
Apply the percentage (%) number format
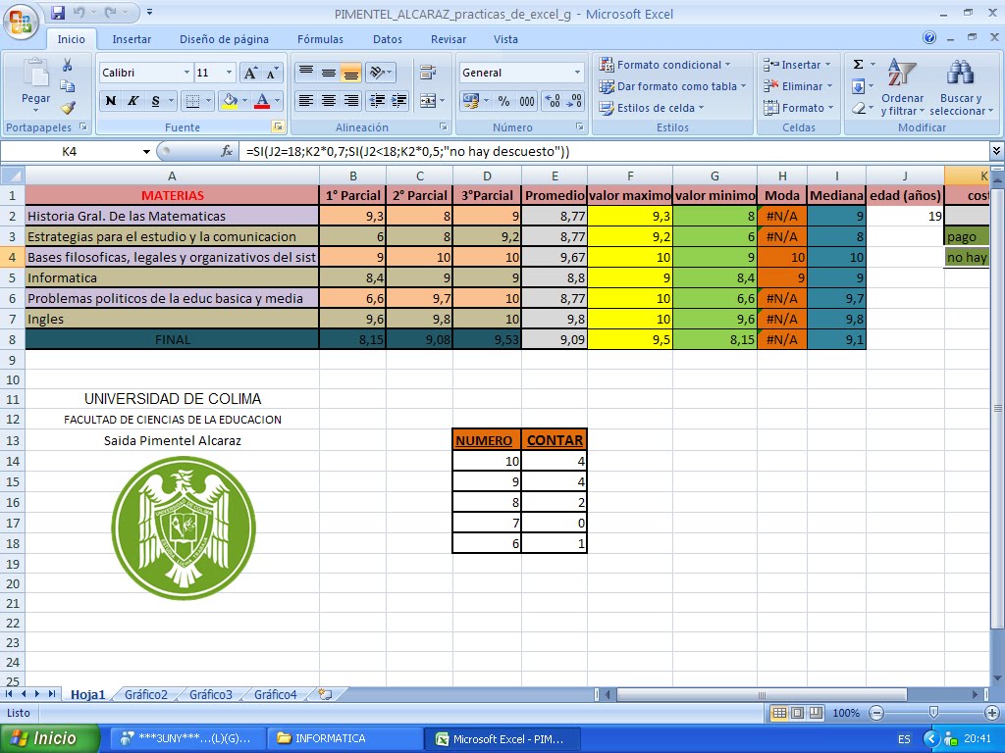point(503,101)
